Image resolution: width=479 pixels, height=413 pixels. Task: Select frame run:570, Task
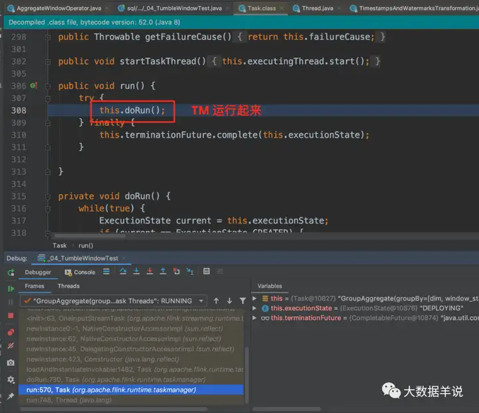[131, 390]
